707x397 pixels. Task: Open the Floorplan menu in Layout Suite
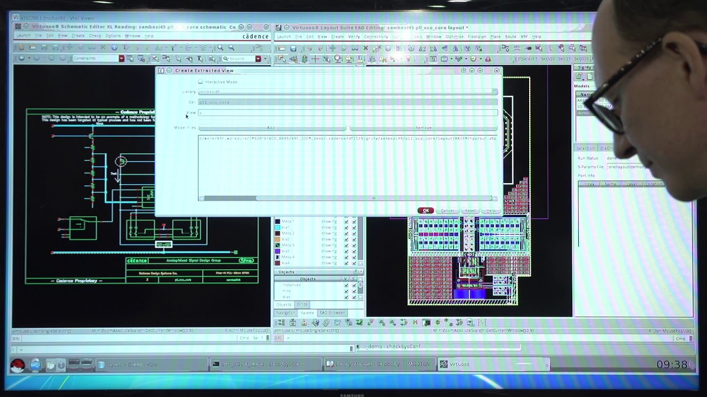tap(477, 36)
